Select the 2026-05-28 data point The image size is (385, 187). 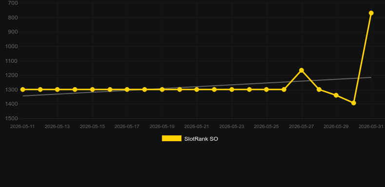click(319, 90)
